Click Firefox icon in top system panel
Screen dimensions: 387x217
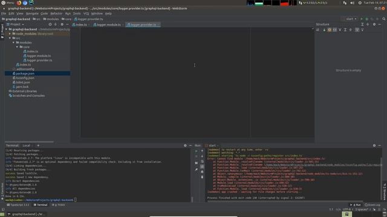(x=19, y=2)
